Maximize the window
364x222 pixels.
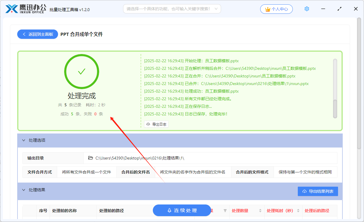coord(339,9)
